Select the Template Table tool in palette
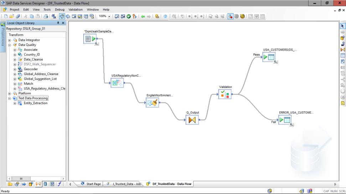 342,56
